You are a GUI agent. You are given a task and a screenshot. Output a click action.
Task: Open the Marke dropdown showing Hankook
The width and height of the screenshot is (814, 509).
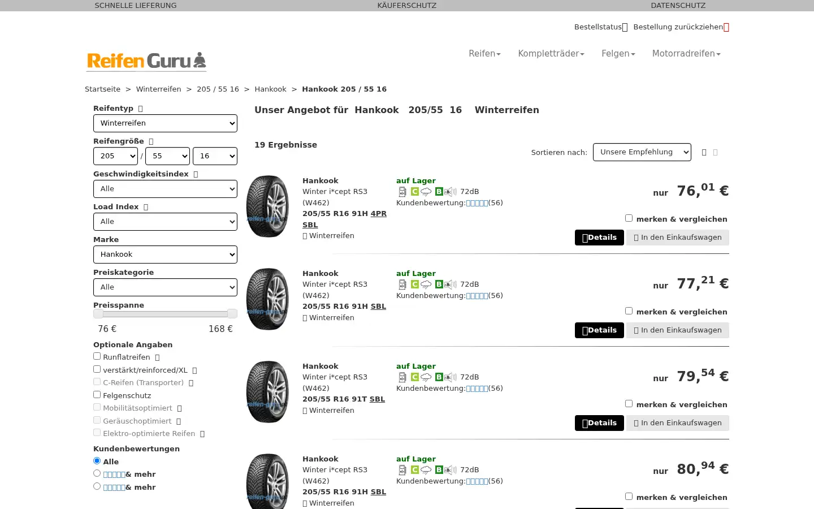165,255
